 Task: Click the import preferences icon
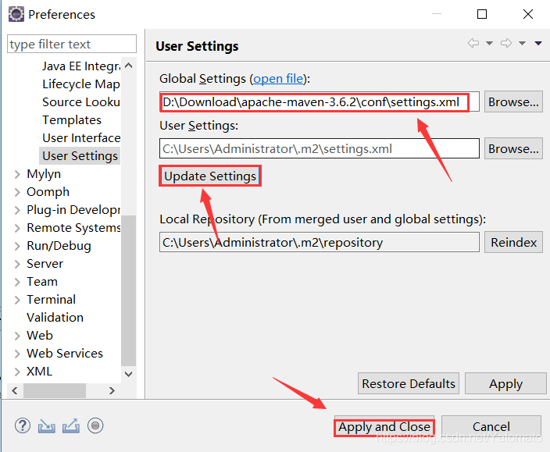tap(47, 426)
